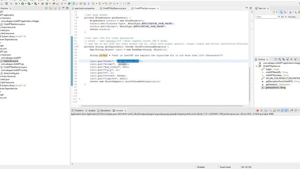Switch to Javadoc tab in bottom panel
The width and height of the screenshot is (300, 169).
90,111
